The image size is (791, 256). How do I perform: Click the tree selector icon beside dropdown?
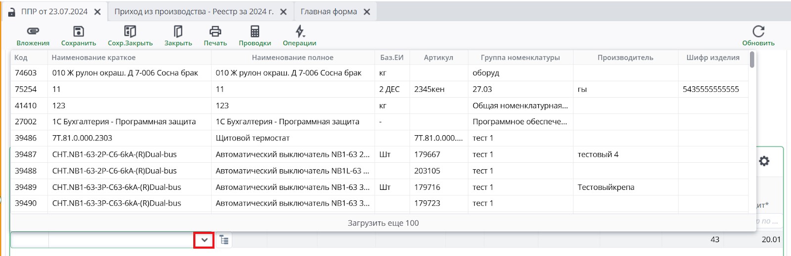coord(224,240)
